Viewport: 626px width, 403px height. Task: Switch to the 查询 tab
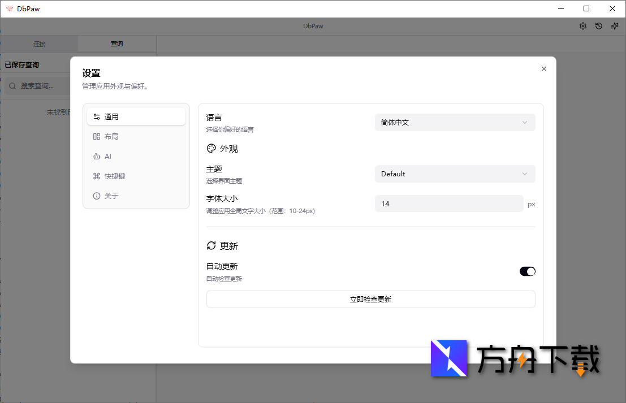[116, 44]
